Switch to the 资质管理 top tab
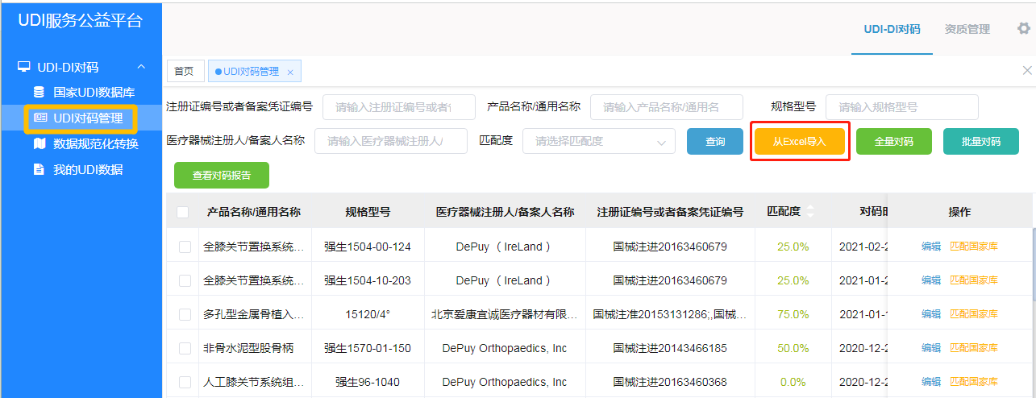This screenshot has height=398, width=1036. click(967, 29)
